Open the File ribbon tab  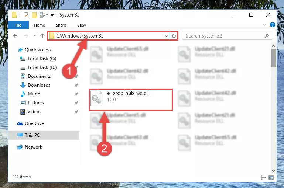point(18,25)
